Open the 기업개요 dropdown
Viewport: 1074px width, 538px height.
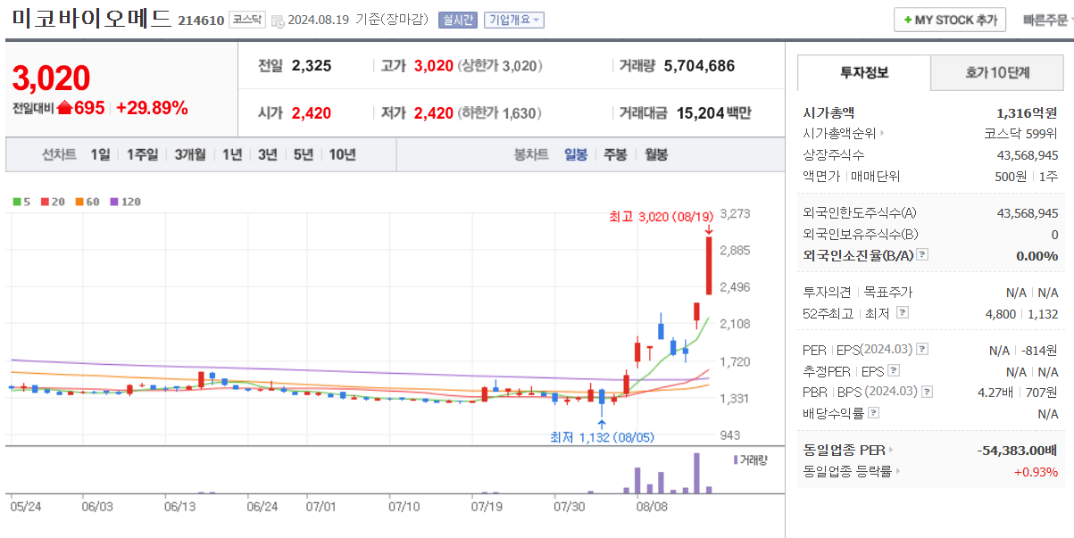(513, 21)
